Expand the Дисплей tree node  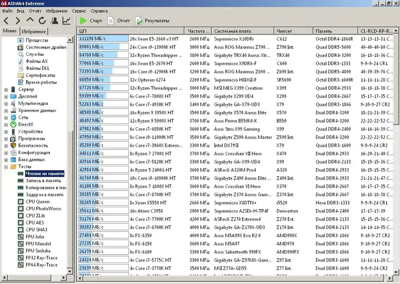pos(6,97)
